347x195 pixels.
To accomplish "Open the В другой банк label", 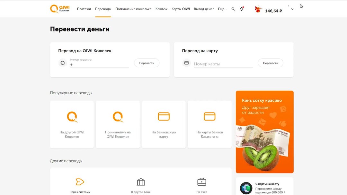I will point(141,192).
